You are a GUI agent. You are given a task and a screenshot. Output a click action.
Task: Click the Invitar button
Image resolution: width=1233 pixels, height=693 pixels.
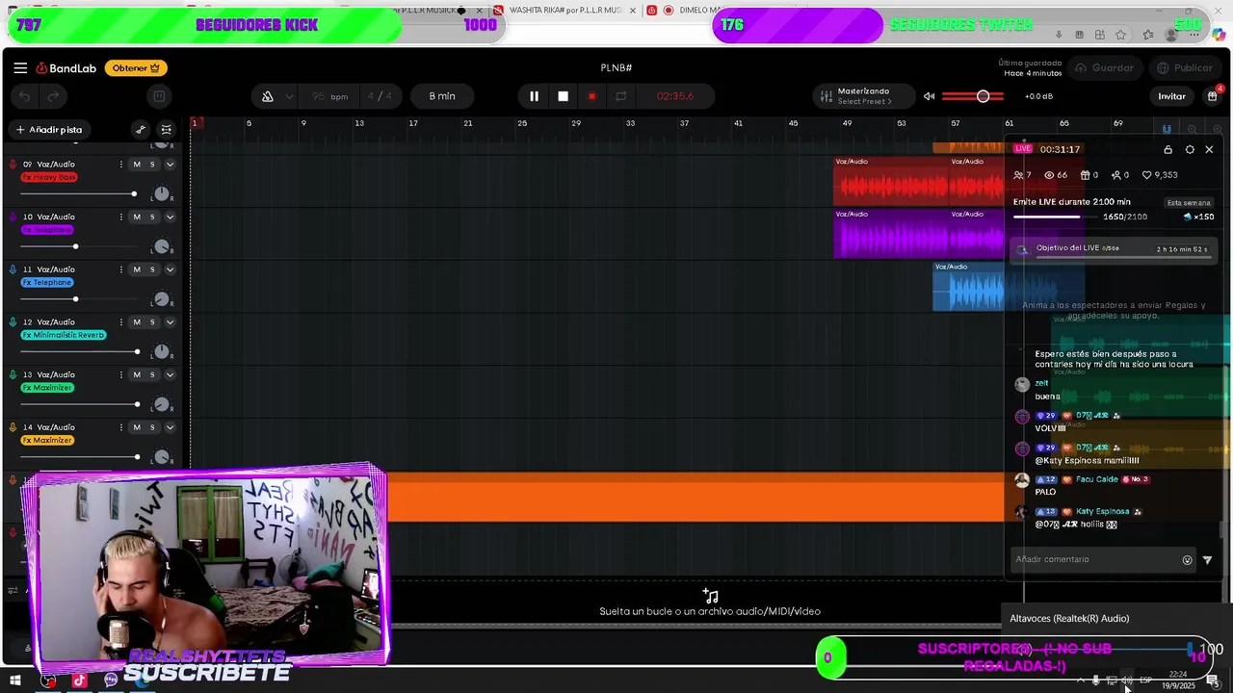1171,96
